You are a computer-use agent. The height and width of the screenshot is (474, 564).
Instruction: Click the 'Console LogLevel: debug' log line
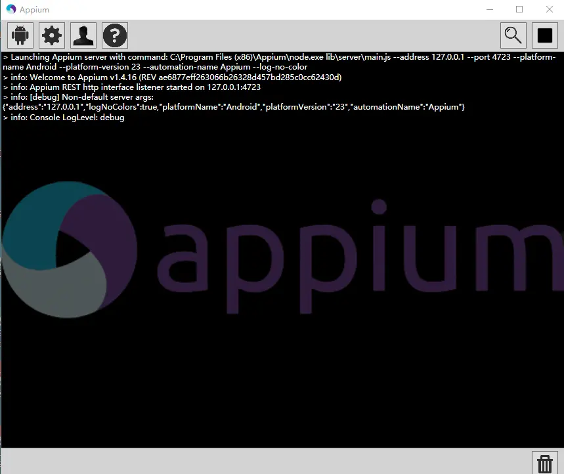[x=64, y=118]
